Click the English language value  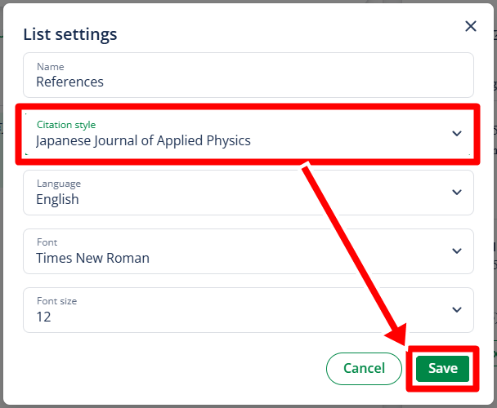(x=57, y=199)
